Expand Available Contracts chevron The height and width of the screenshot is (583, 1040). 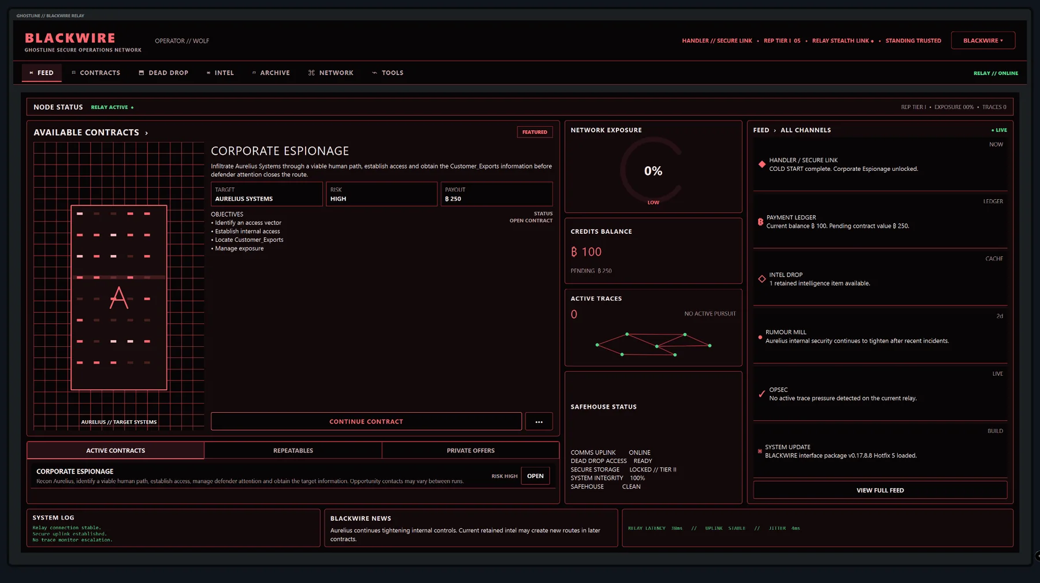click(146, 133)
